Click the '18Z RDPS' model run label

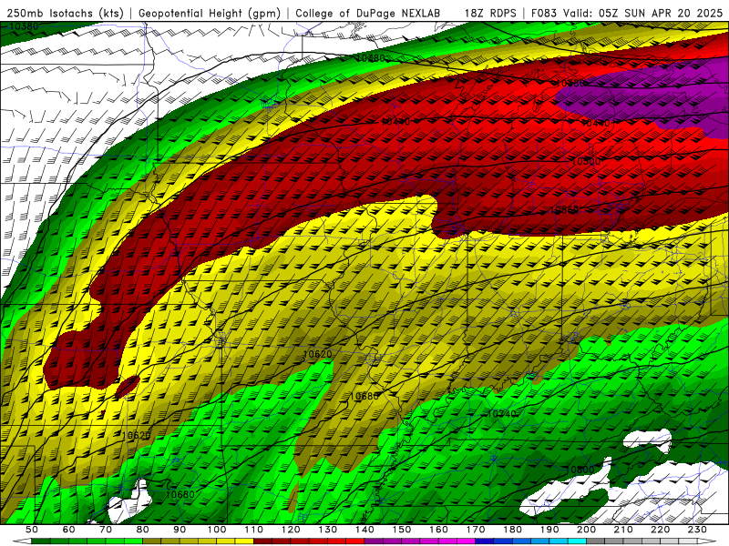pos(490,14)
